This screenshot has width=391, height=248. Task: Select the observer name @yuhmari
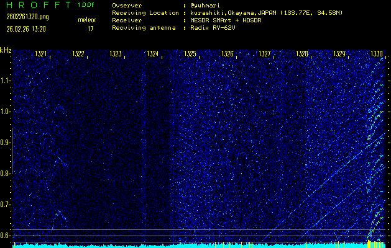[205, 6]
